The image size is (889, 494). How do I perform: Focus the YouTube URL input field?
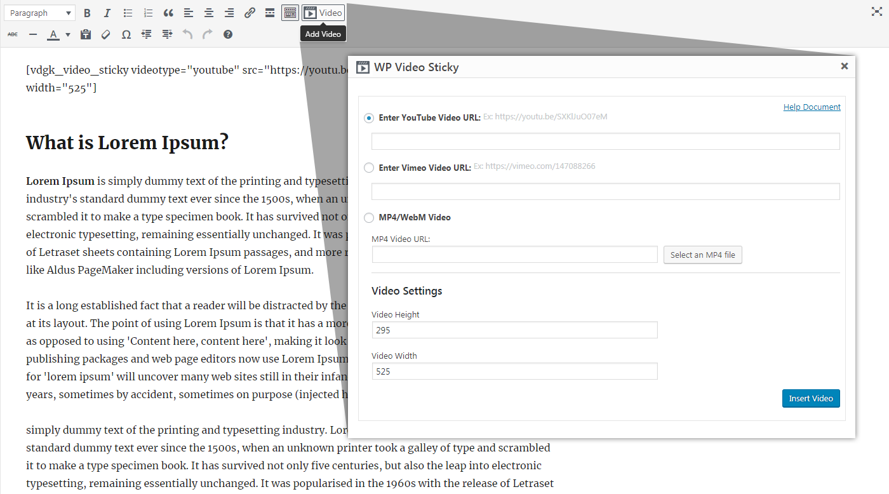[x=606, y=141]
